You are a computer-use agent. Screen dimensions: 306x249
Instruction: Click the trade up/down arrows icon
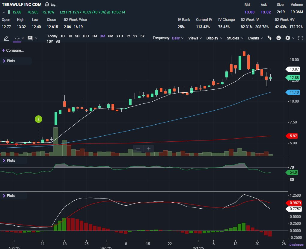(269, 38)
